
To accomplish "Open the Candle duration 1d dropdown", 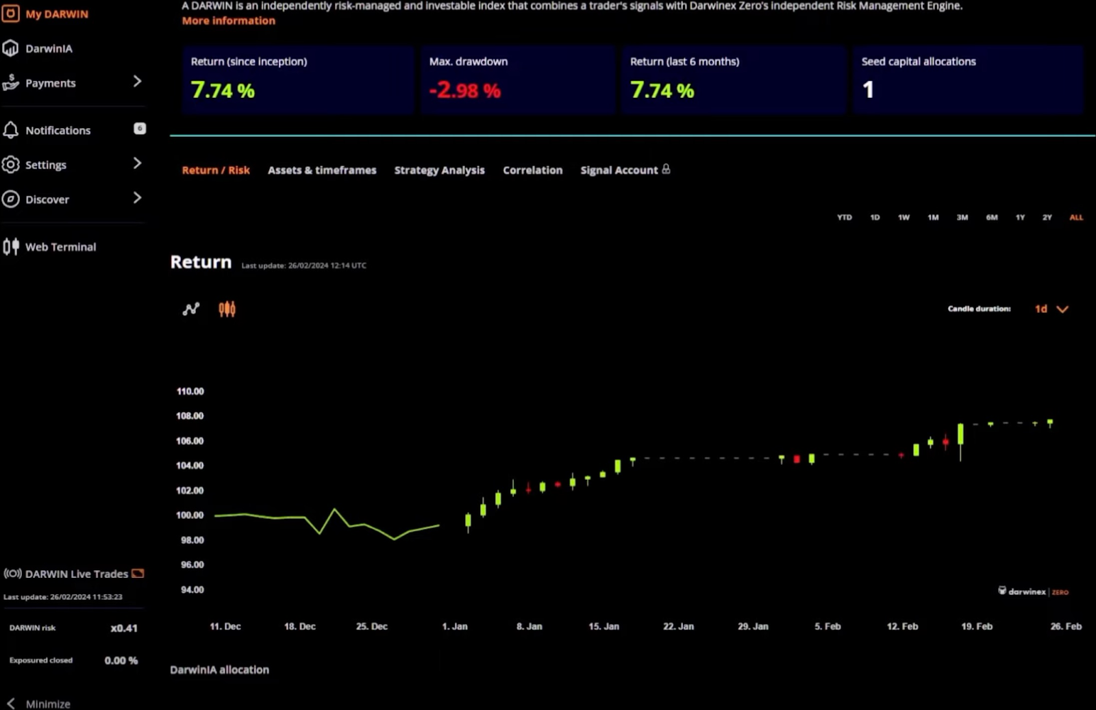I will point(1051,309).
